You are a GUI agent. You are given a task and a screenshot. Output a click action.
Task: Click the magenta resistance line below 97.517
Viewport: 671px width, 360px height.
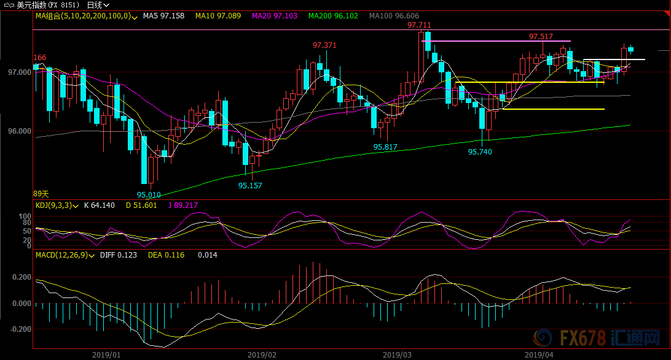(496, 41)
